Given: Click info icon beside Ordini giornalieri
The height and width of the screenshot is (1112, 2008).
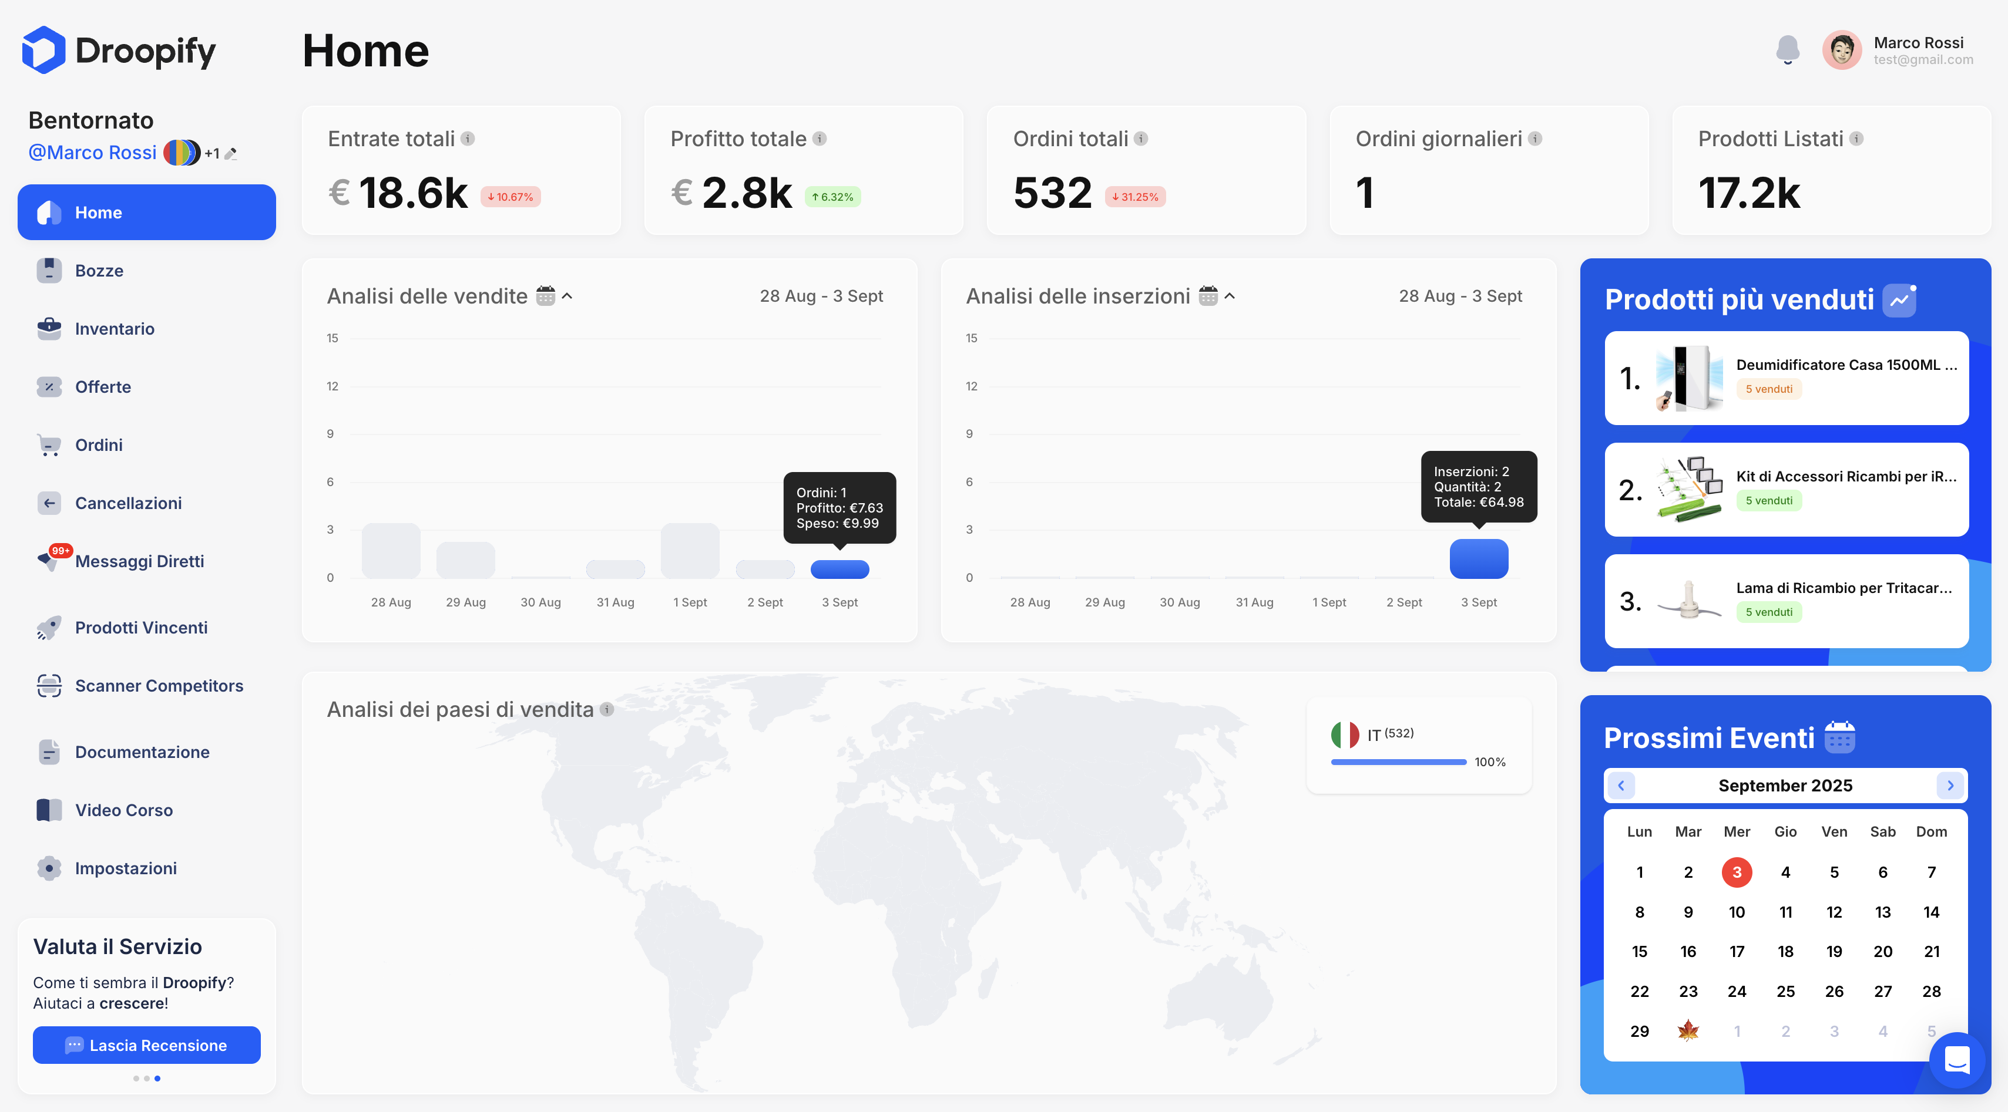Looking at the screenshot, I should [x=1535, y=139].
